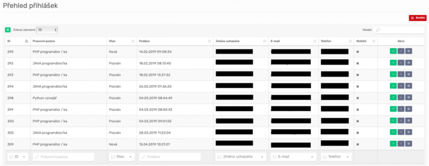Edit application 300 with green icon
Image resolution: width=429 pixels, height=166 pixels.
(x=393, y=120)
